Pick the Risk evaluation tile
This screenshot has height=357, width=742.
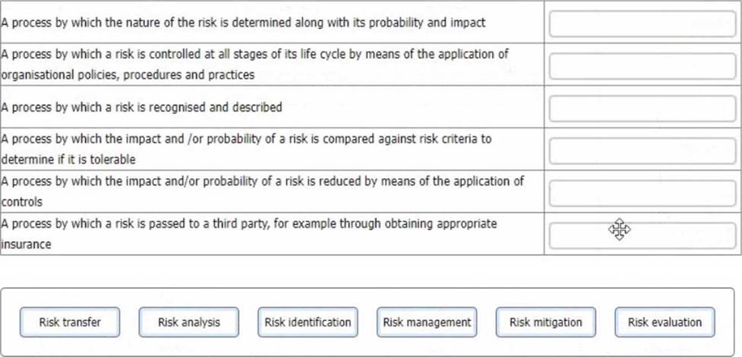(665, 322)
